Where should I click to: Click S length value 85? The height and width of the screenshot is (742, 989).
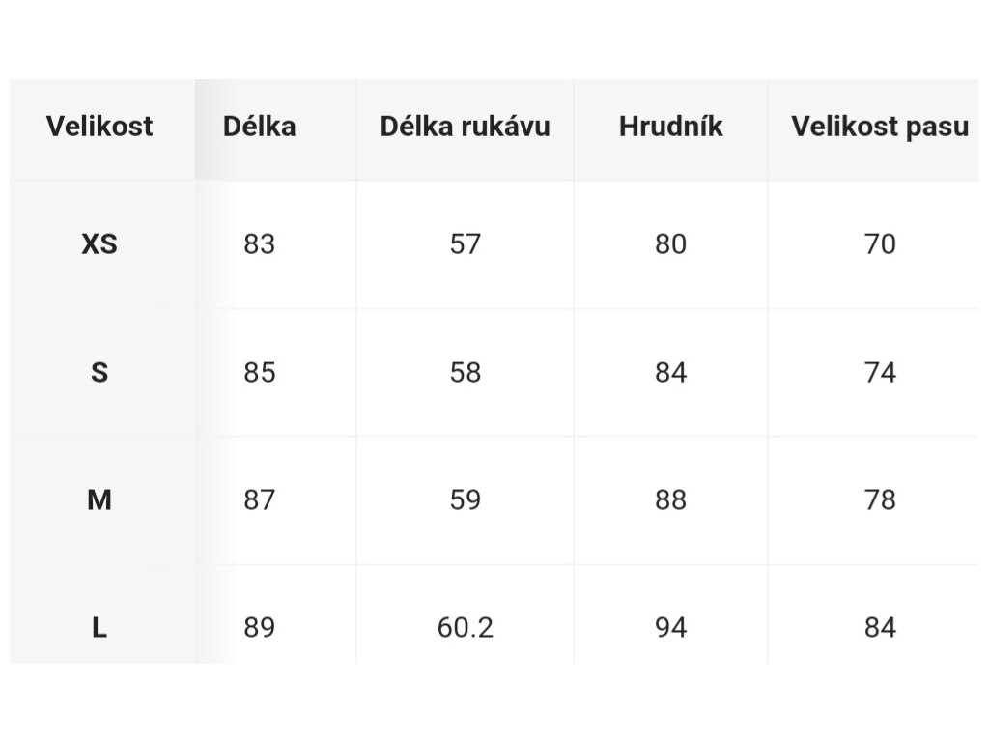pyautogui.click(x=259, y=372)
